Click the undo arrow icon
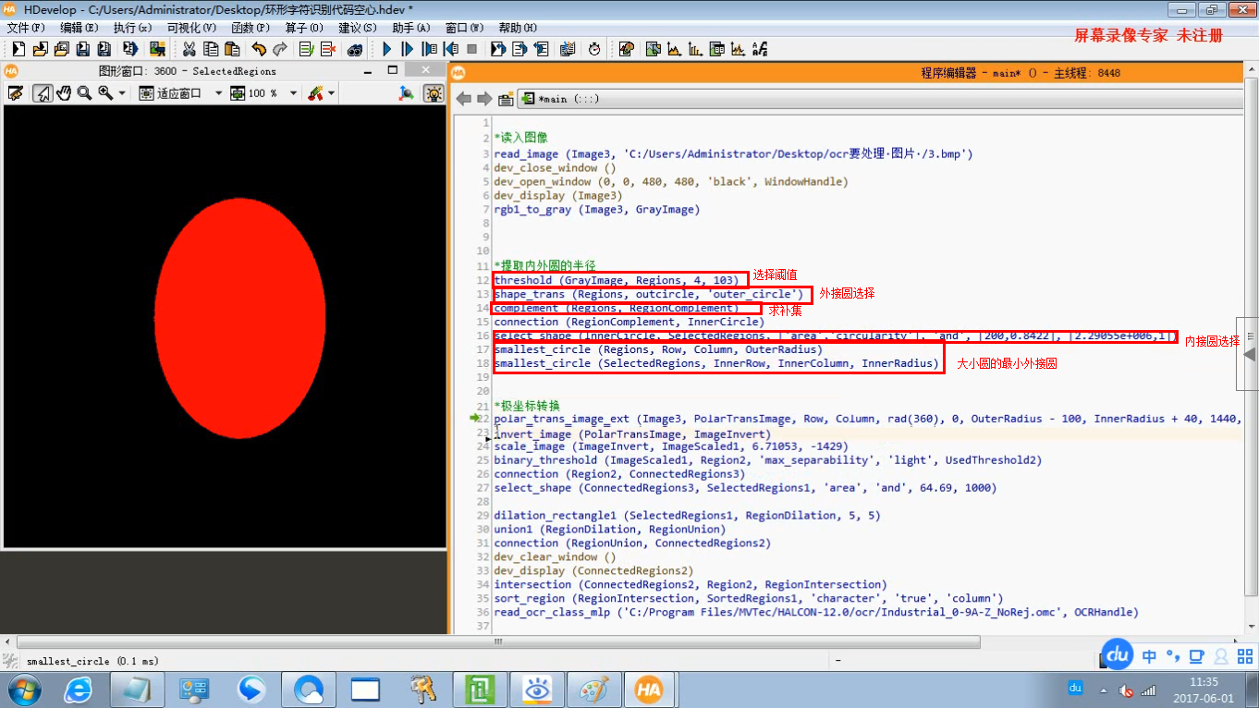Viewport: 1259px width, 708px height. 260,50
